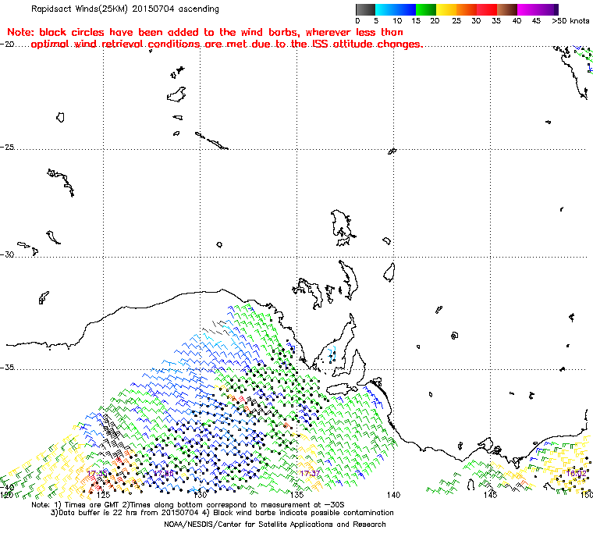The width and height of the screenshot is (593, 537).
Task: Click the '-35' latitude label
Action: (7, 368)
